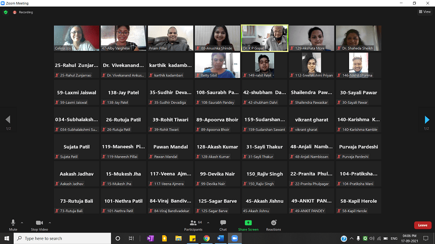Select Celina Joy's video thumbnail
The image size is (435, 244).
[x=77, y=38]
